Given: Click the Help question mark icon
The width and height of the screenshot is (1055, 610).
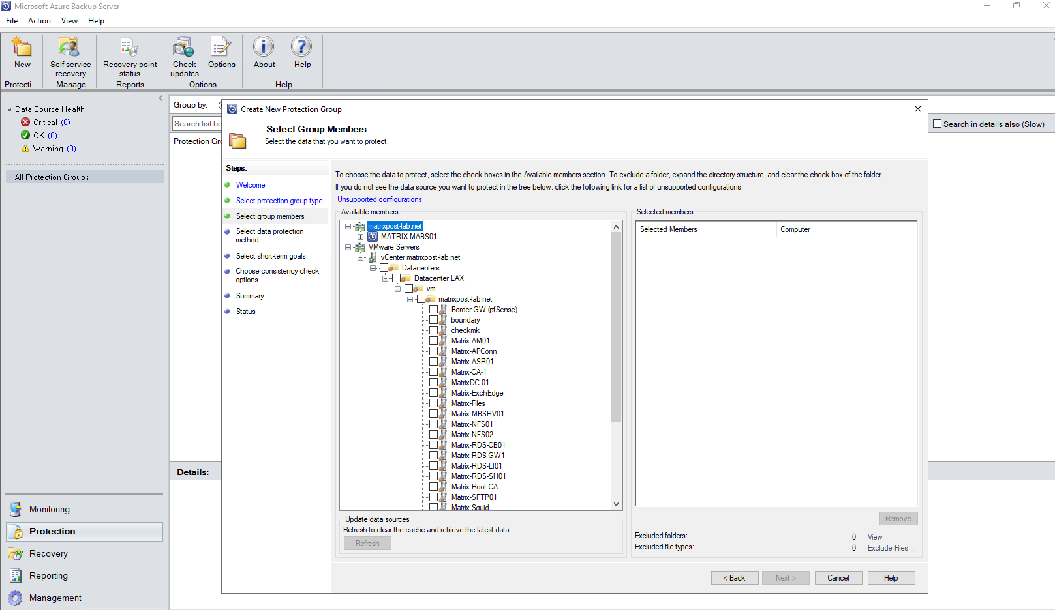Looking at the screenshot, I should (301, 48).
